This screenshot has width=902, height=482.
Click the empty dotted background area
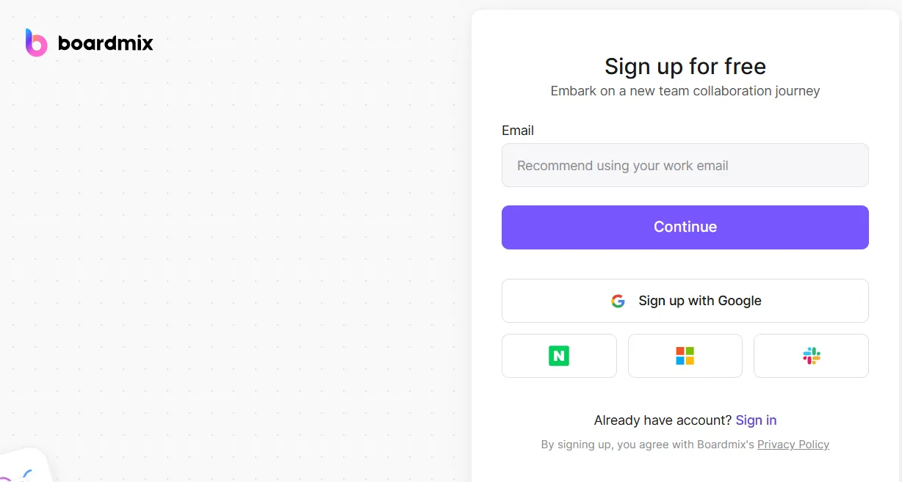click(235, 242)
